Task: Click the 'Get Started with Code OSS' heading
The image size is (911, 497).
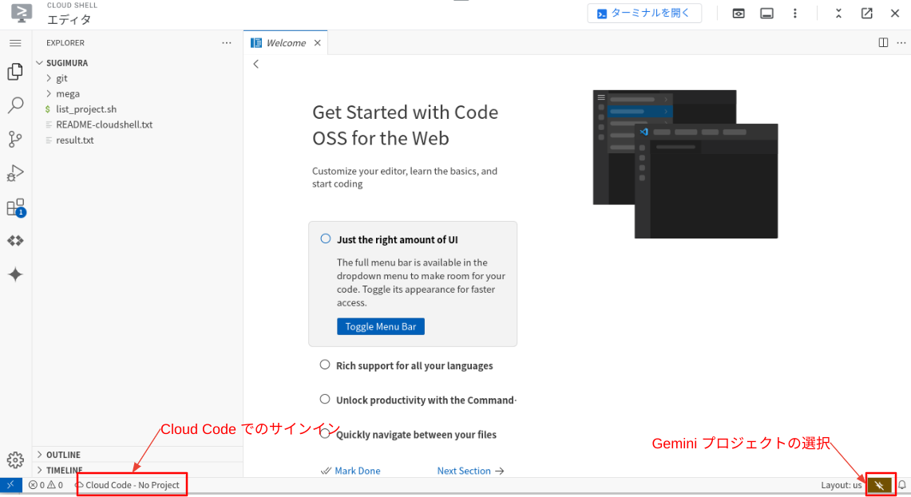Action: [405, 124]
